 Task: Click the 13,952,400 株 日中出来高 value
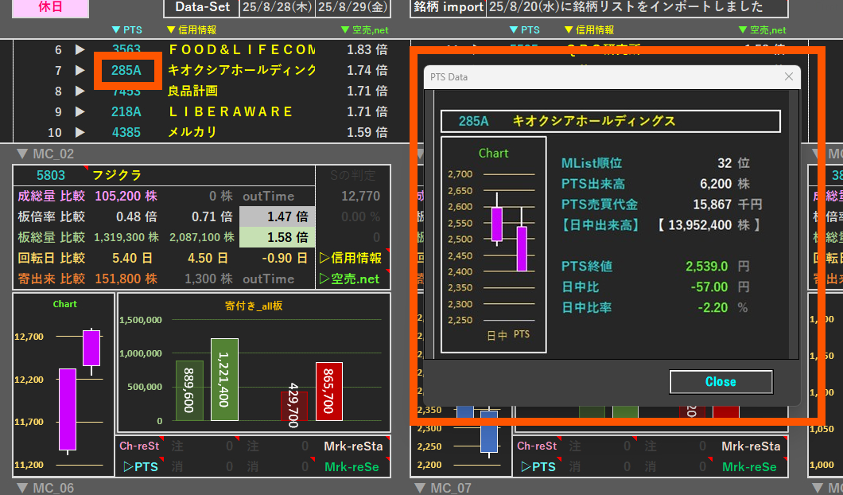709,225
